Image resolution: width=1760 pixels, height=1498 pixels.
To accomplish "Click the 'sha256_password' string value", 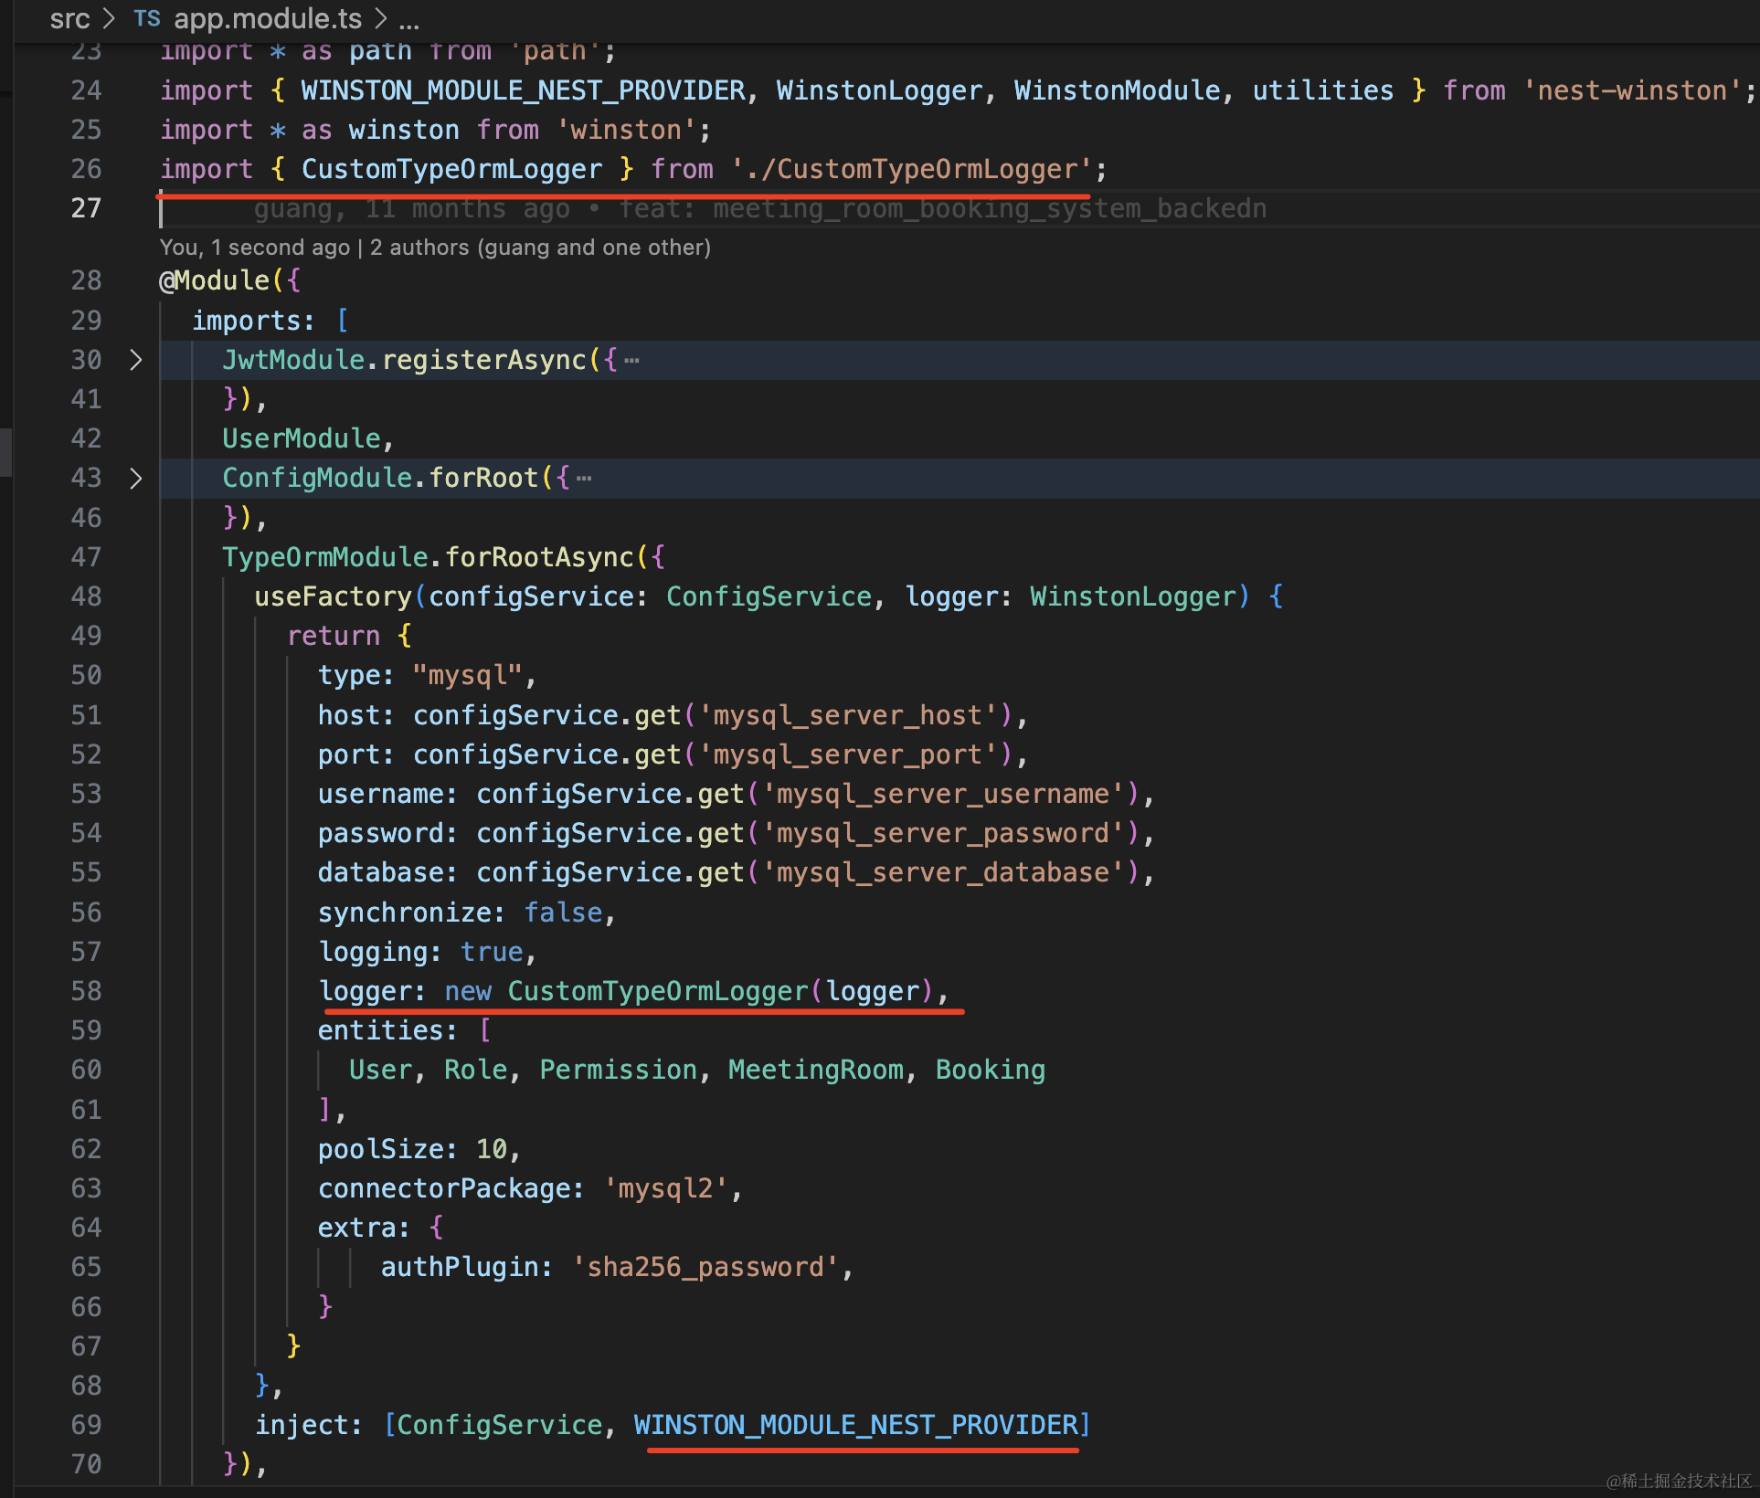I will (705, 1267).
